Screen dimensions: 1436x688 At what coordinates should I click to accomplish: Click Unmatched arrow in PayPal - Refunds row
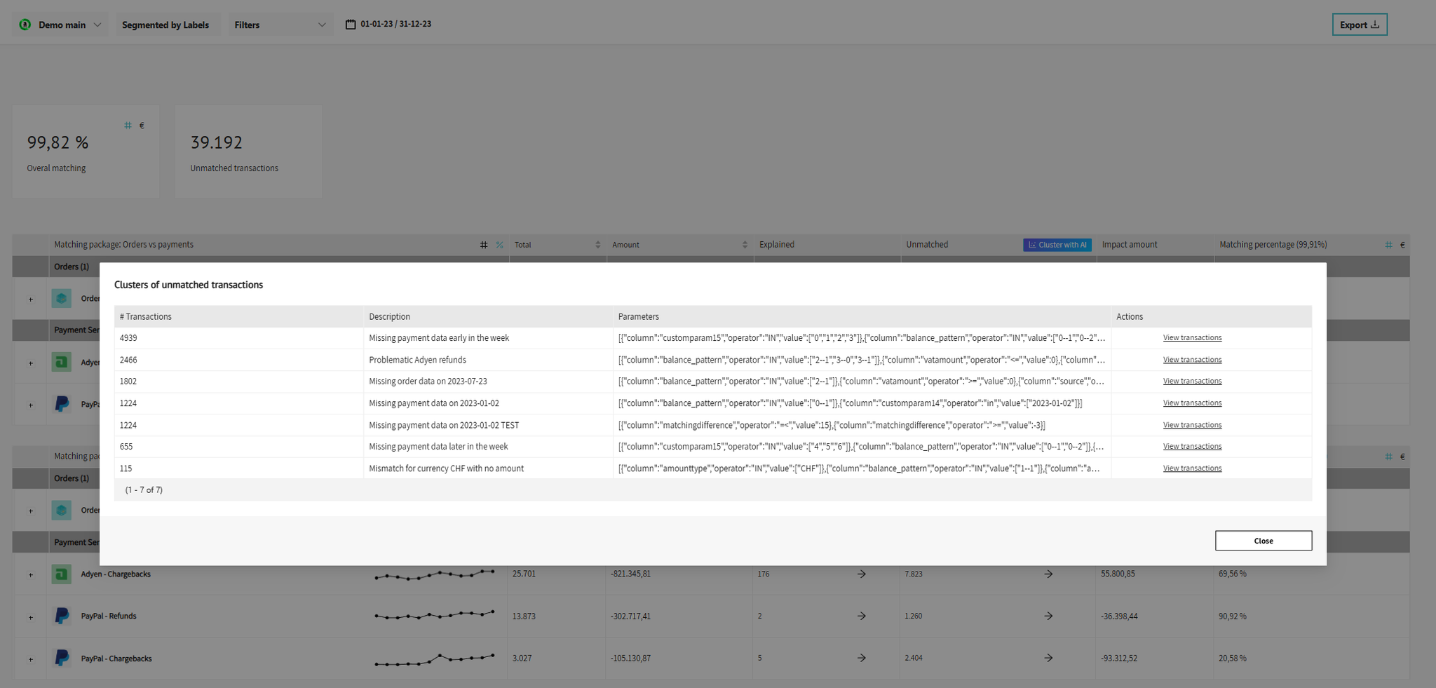click(1048, 616)
